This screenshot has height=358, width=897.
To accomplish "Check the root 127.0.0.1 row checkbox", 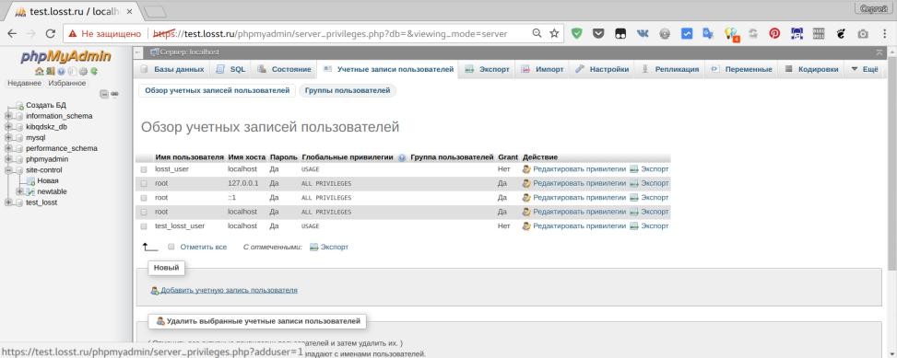I will [x=144, y=184].
